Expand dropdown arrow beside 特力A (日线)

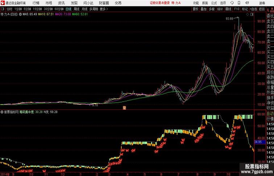20,14
